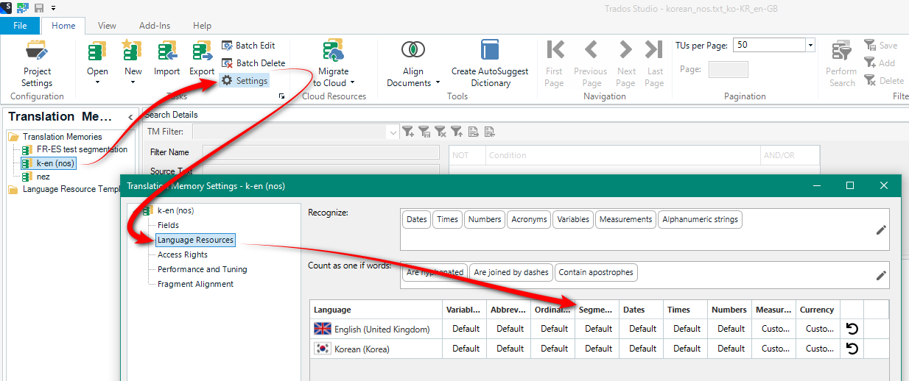
Task: Click the Alphanumeric strings recognize tag
Action: 700,219
